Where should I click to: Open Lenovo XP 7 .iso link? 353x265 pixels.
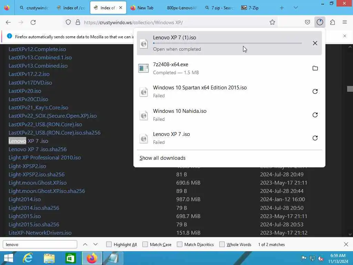pyautogui.click(x=28, y=141)
